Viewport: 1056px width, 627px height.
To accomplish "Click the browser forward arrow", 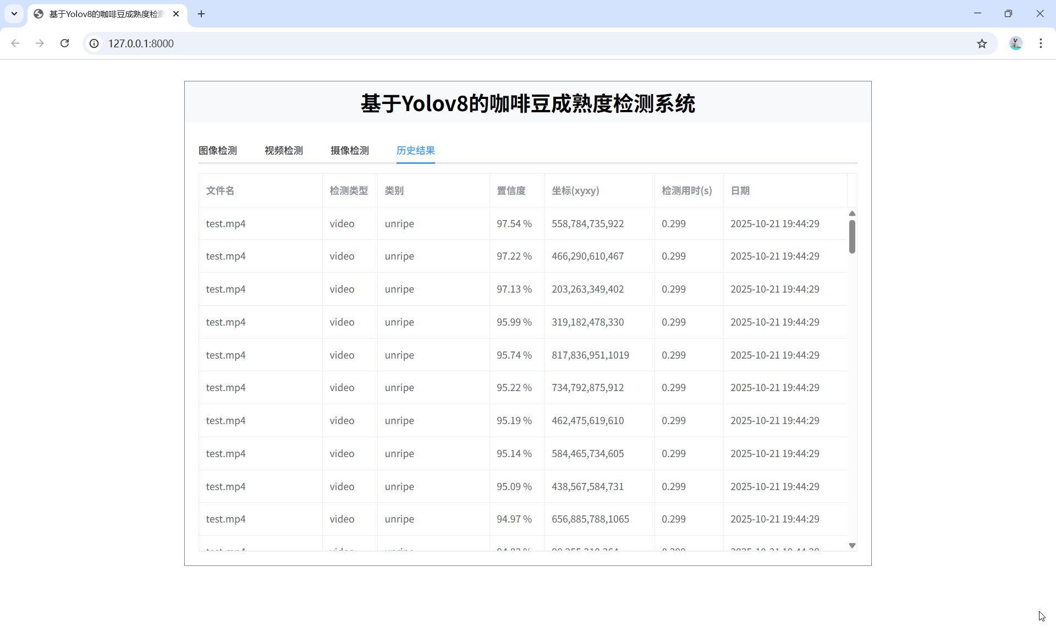I will [40, 43].
